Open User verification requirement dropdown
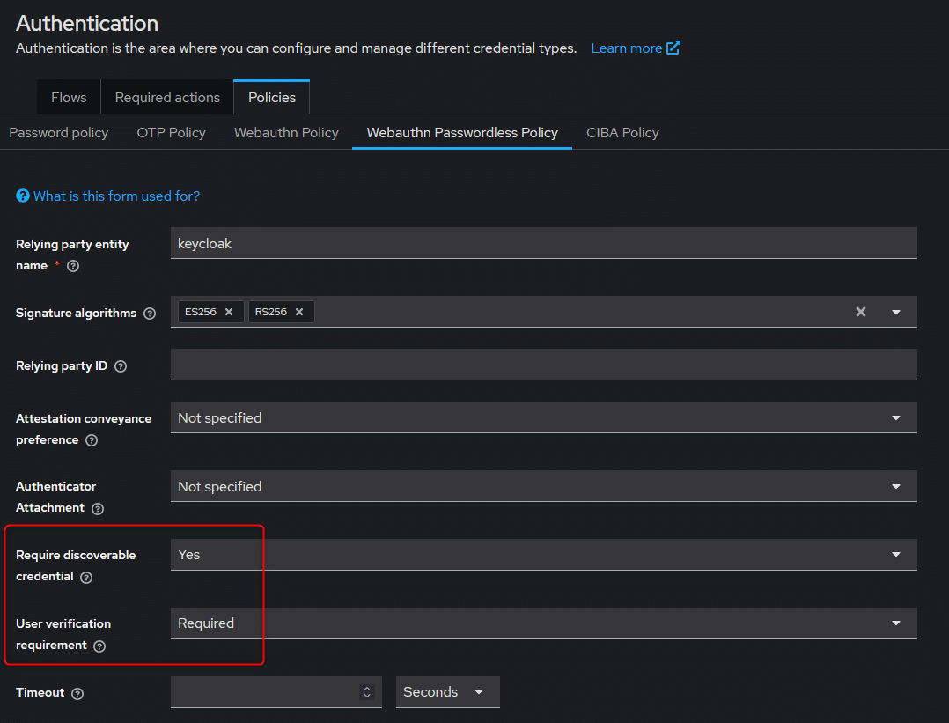 543,623
